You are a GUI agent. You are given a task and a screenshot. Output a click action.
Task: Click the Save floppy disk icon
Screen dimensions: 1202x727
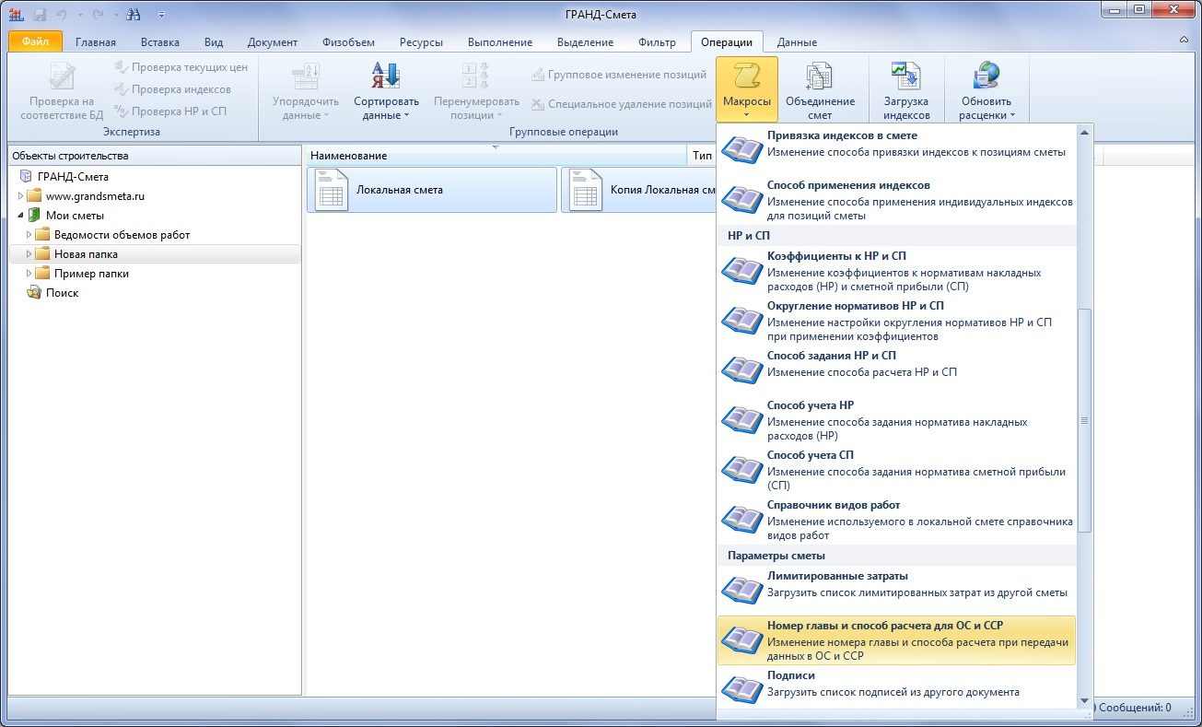(x=40, y=14)
